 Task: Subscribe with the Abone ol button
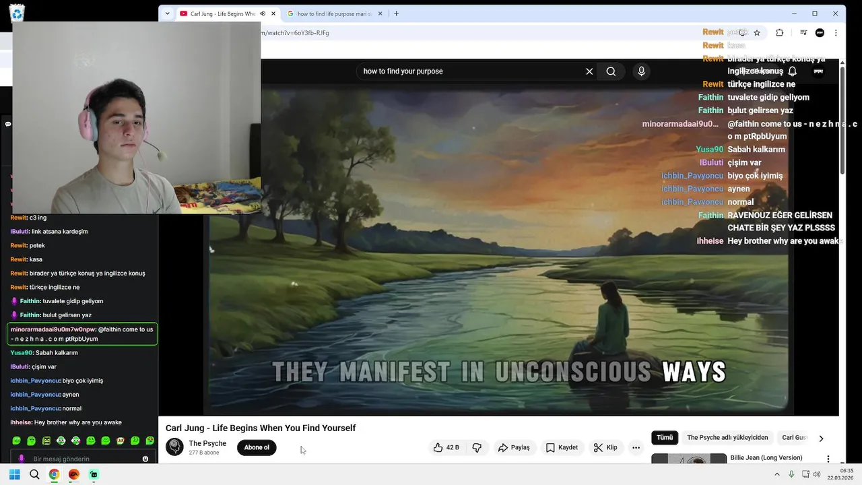pos(257,447)
